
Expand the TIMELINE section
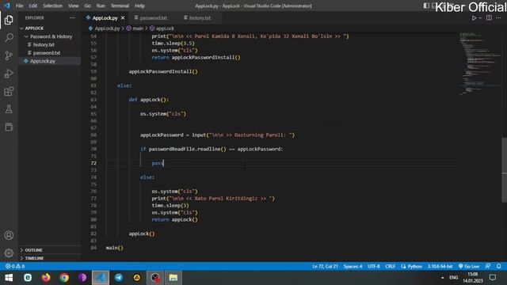click(x=34, y=258)
